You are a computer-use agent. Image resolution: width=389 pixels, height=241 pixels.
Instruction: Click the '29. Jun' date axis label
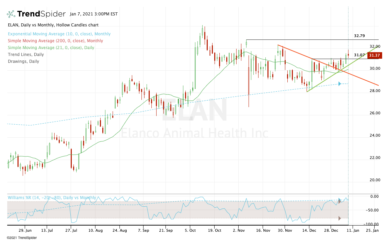pos(25,230)
